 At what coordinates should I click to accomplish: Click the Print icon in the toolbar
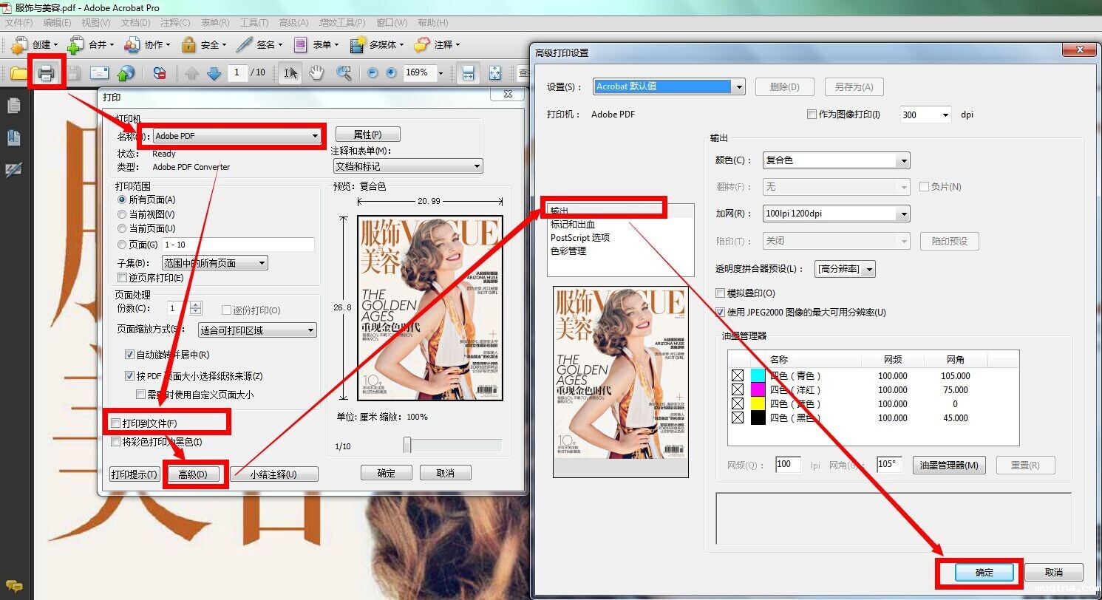tap(47, 72)
